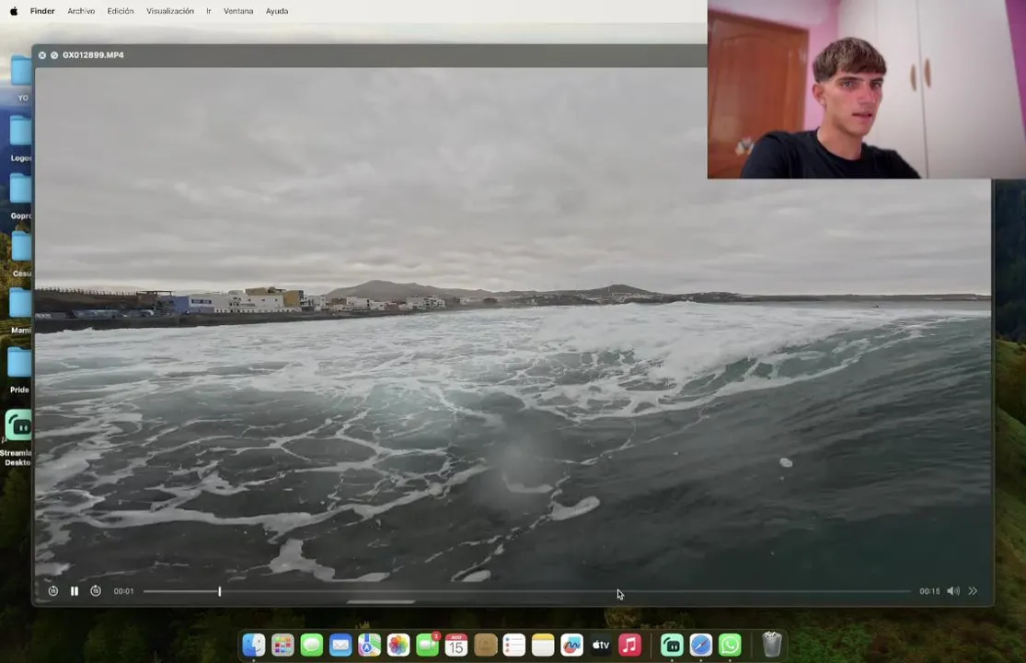Open the Ir menu
The image size is (1026, 663).
(209, 11)
